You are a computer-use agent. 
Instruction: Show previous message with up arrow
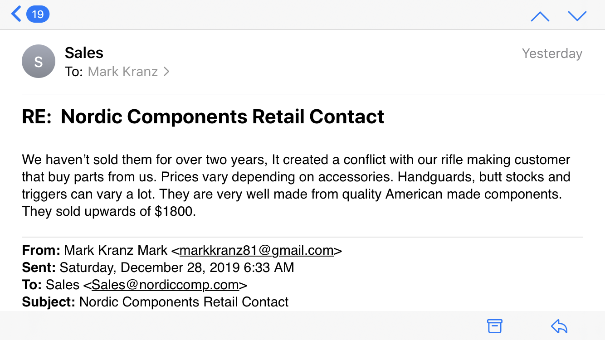(x=540, y=16)
